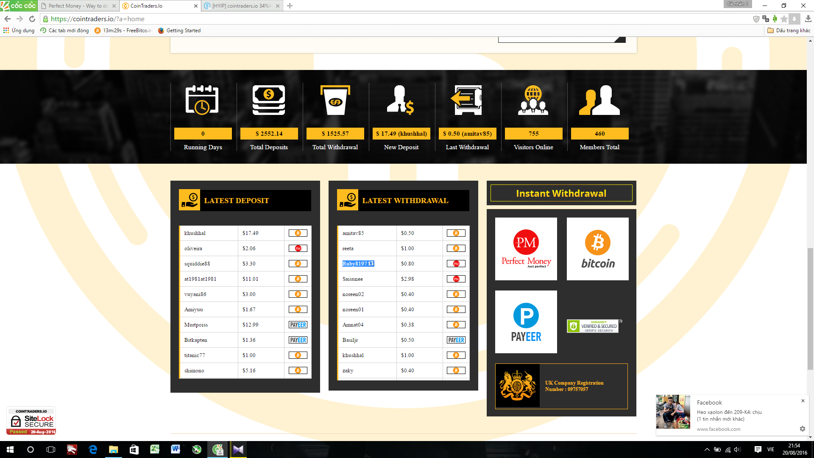Click the Visitors Online globe icon
Image resolution: width=814 pixels, height=458 pixels.
[x=533, y=100]
